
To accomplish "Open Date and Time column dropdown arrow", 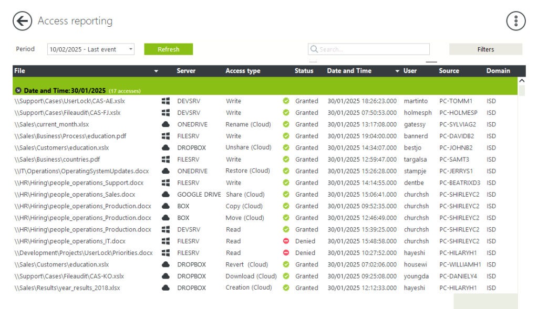I will click(397, 71).
